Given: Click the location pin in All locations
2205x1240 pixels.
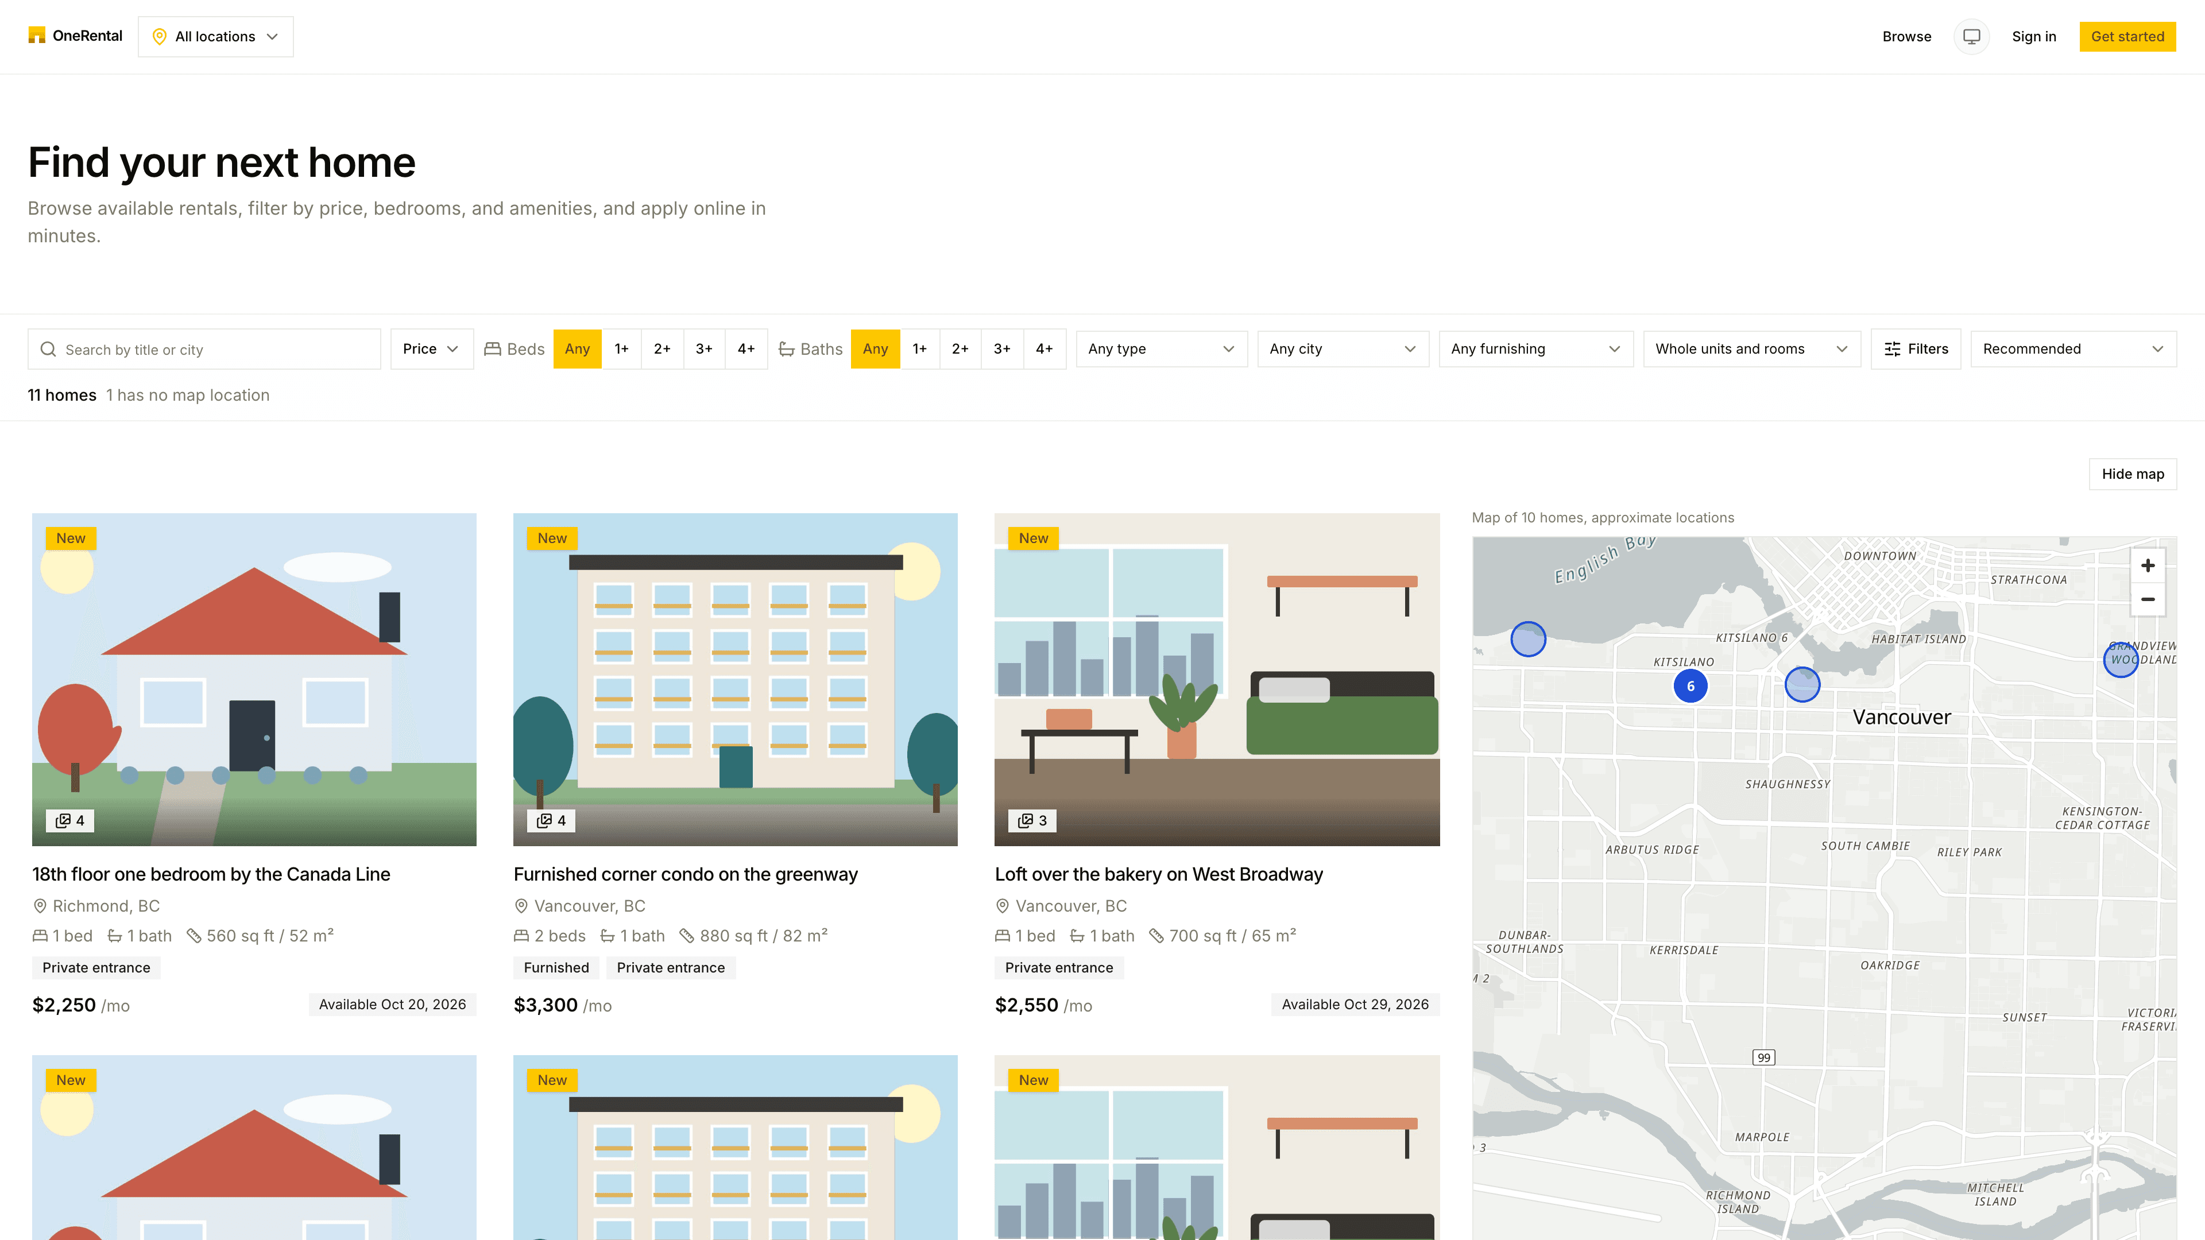Looking at the screenshot, I should [159, 37].
